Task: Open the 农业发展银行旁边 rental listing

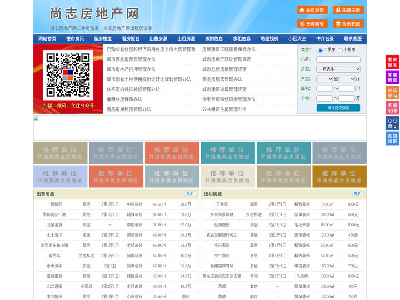Action: [x=222, y=235]
